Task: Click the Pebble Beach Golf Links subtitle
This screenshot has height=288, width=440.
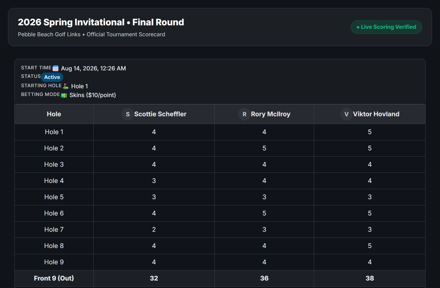Action: [91, 34]
